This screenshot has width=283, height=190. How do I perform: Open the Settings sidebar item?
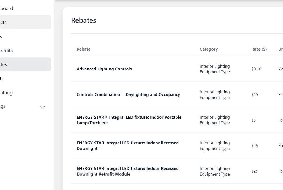click(3, 106)
